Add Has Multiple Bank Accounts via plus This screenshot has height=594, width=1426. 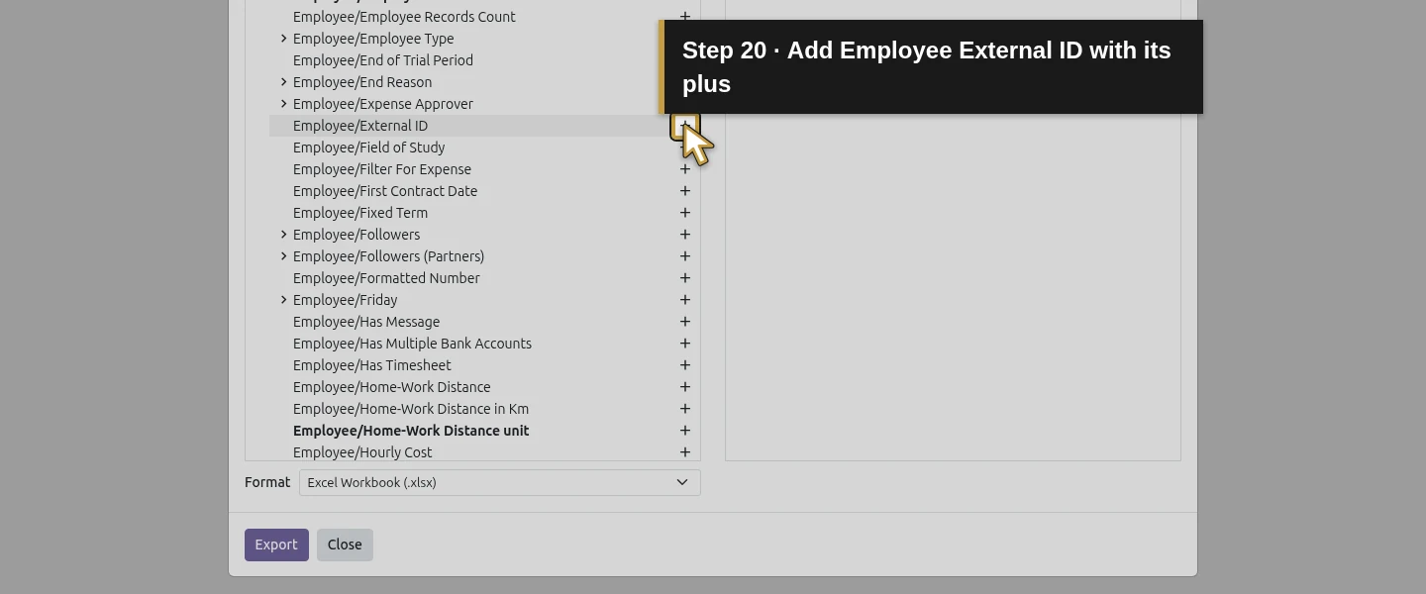[x=684, y=344]
